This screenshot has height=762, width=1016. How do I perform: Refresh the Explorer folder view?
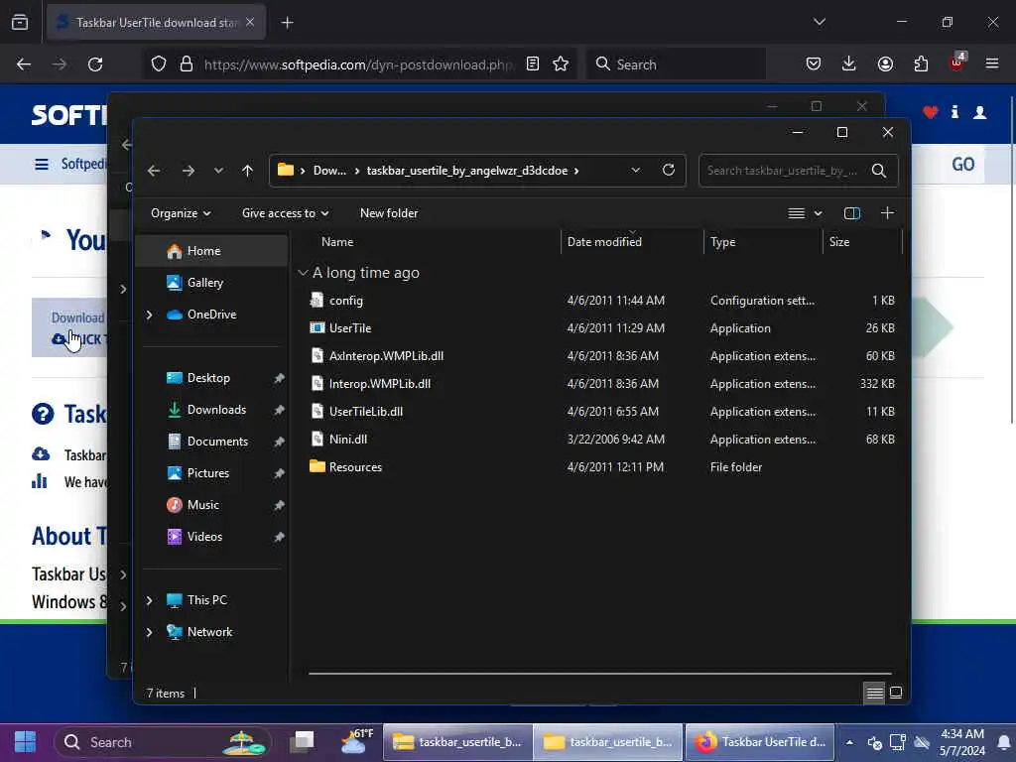[669, 170]
